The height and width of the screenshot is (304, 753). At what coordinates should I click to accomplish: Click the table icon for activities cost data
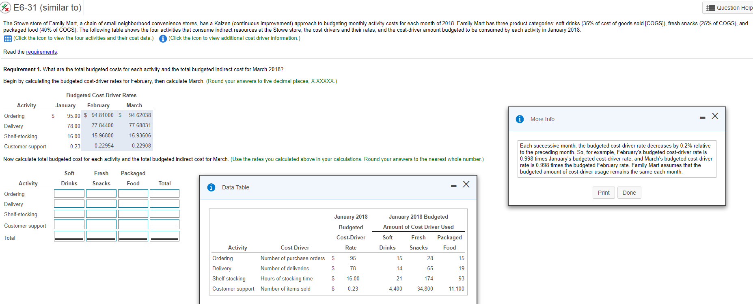pyautogui.click(x=8, y=39)
